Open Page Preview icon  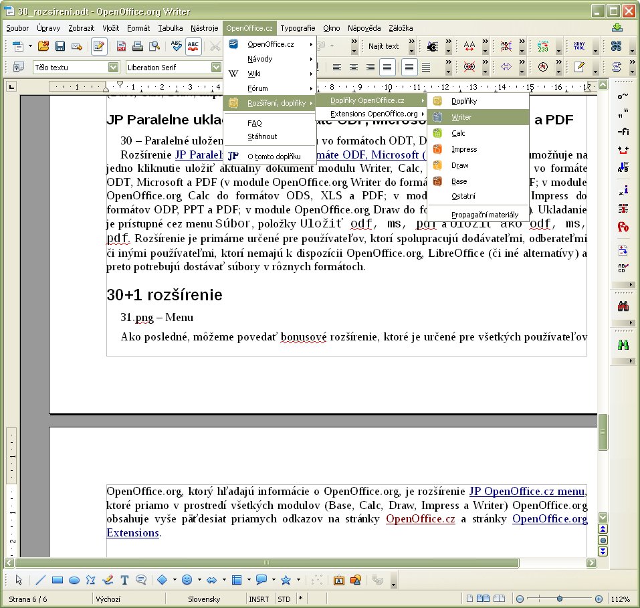tap(154, 46)
